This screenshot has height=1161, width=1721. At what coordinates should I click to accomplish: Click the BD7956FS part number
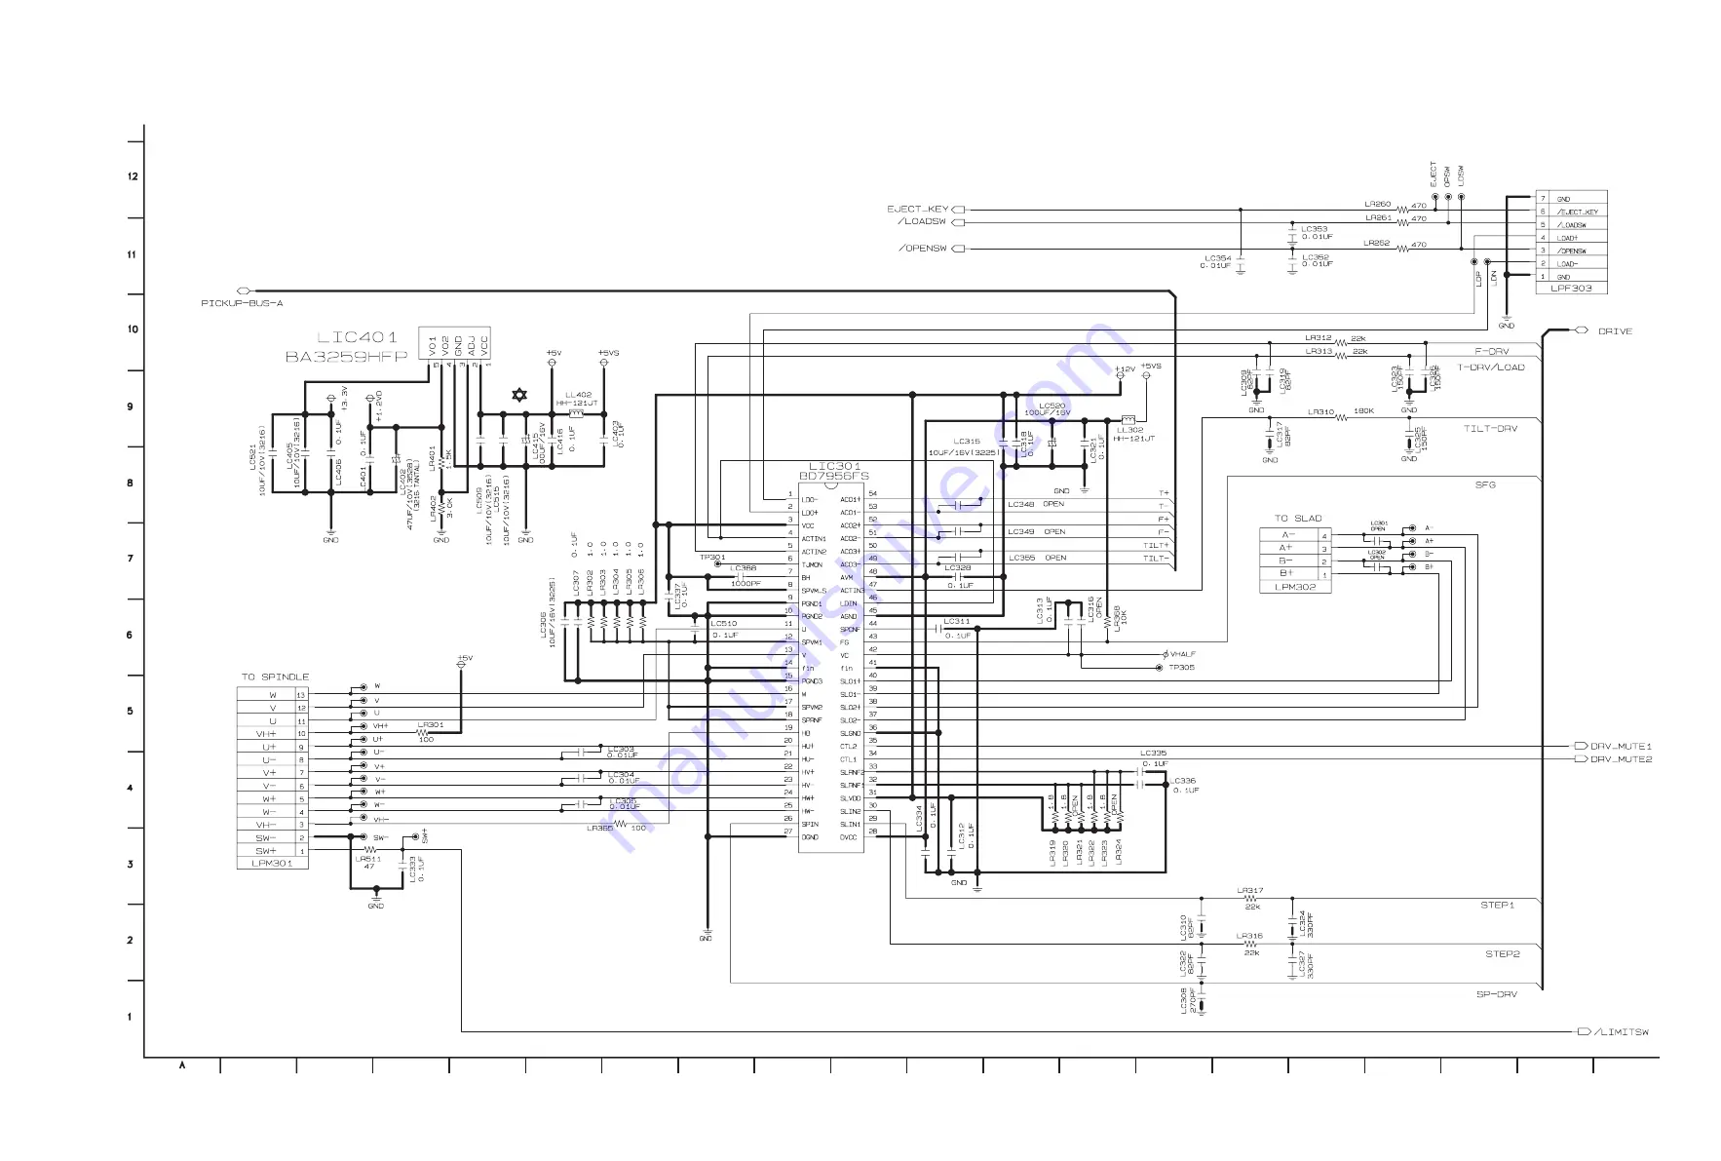click(833, 477)
